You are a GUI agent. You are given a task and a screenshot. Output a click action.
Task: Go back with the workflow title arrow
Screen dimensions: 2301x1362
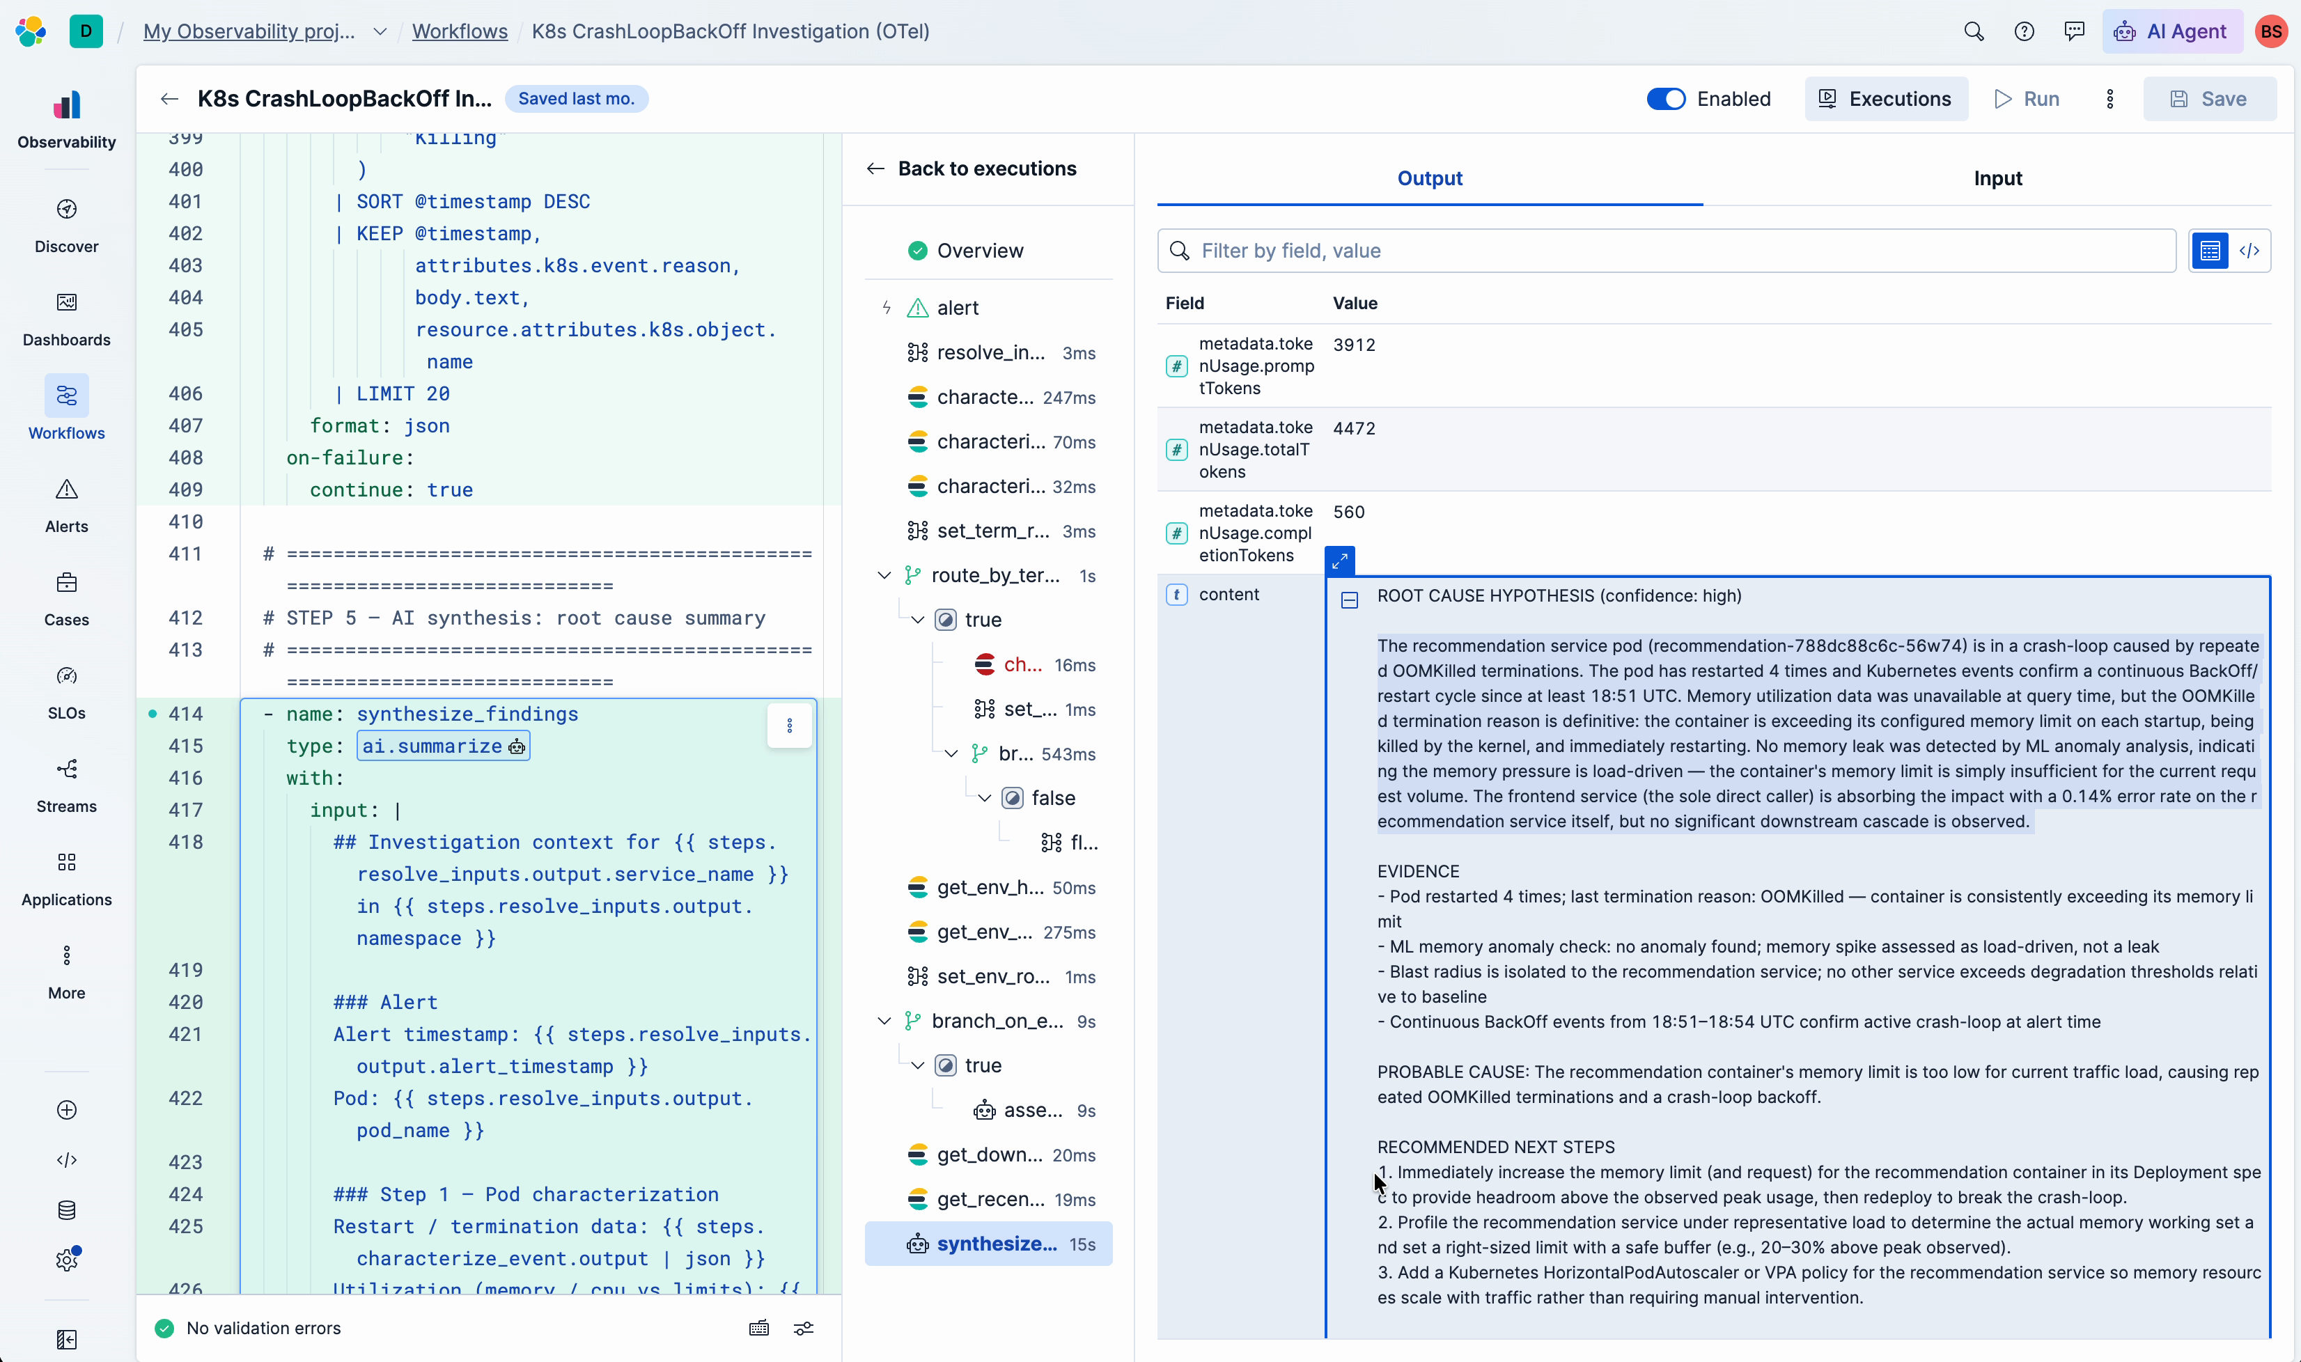click(x=169, y=98)
